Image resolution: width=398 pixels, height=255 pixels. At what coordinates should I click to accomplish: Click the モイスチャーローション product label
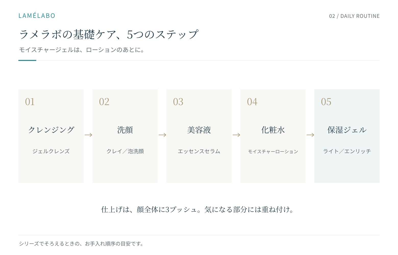click(x=273, y=151)
